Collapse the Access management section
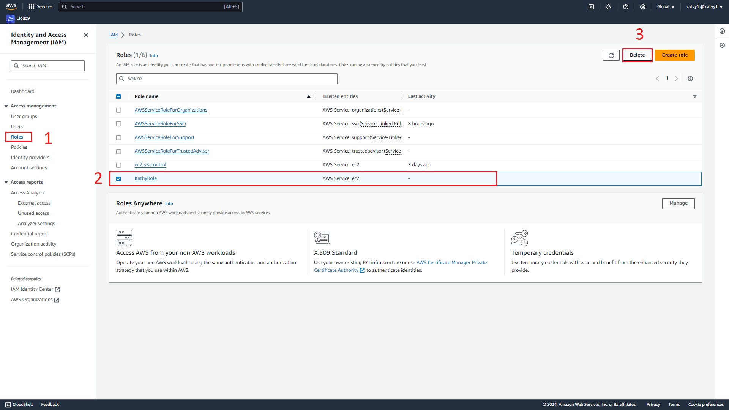This screenshot has height=410, width=729. point(6,106)
